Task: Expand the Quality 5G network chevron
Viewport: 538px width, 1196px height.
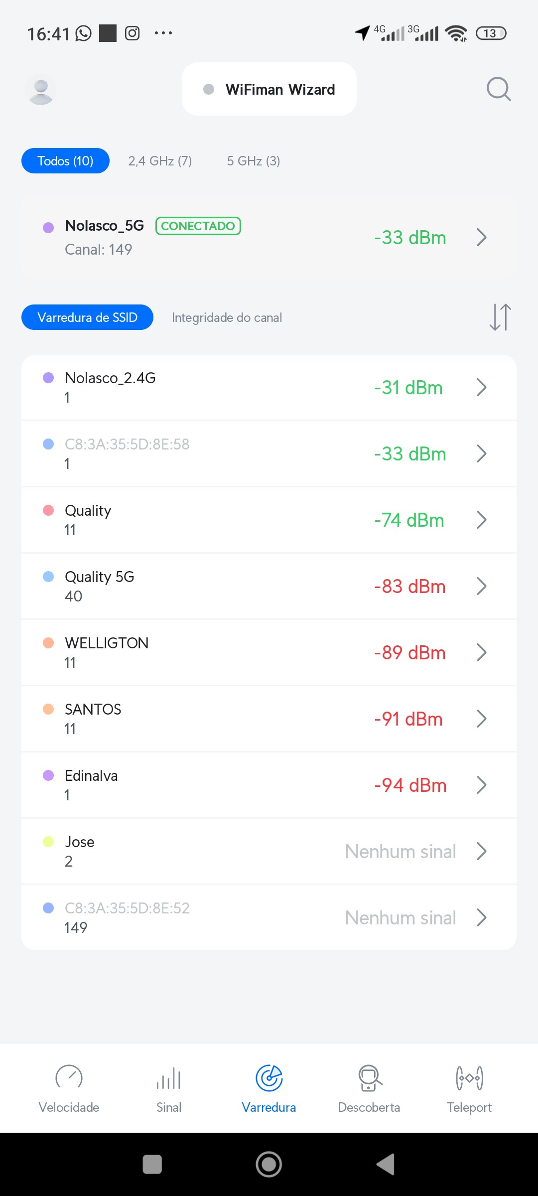Action: coord(481,587)
